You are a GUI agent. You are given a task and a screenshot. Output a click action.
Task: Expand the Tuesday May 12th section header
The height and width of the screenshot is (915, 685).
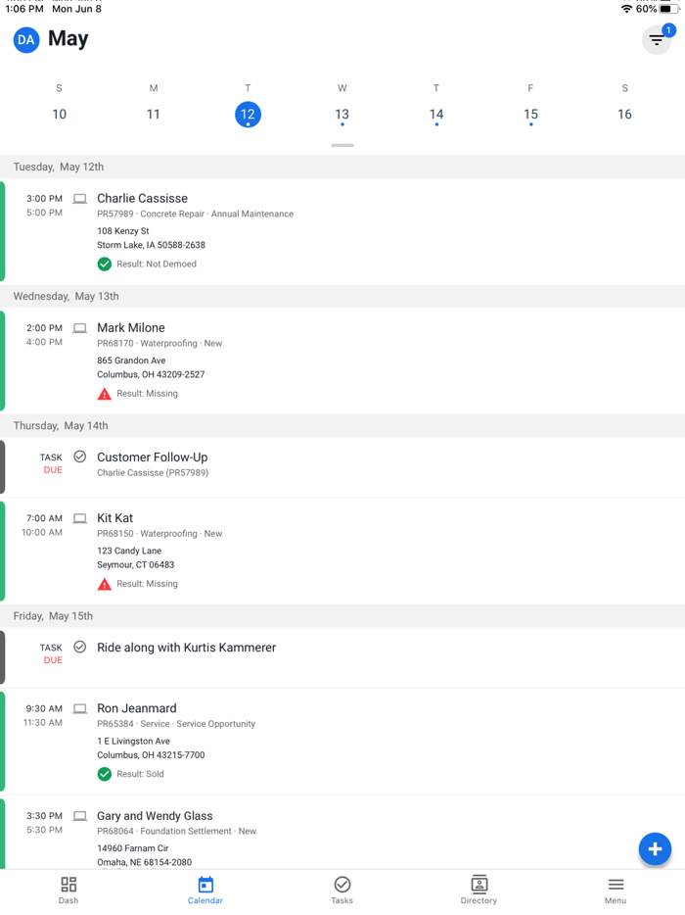point(342,167)
